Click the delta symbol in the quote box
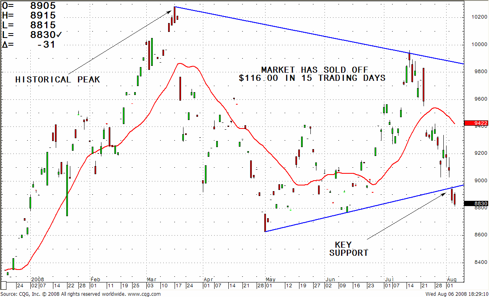Screen dimensions: 489x297 pyautogui.click(x=5, y=44)
